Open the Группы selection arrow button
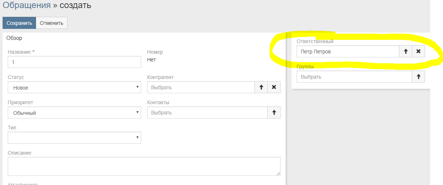Image resolution: width=443 pixels, height=185 pixels. (x=418, y=77)
